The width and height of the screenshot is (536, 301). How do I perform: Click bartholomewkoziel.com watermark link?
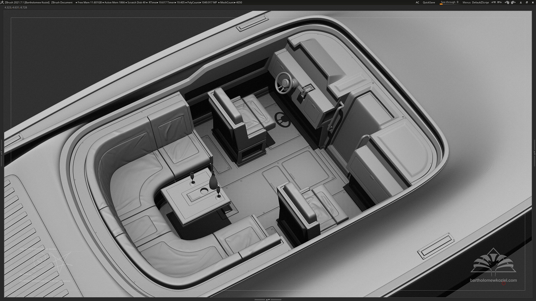point(493,280)
